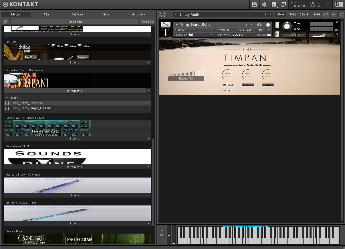
Task: Click the Timp_Hard_Single_Hits.nki instrument file icon
Action: [x=7, y=108]
